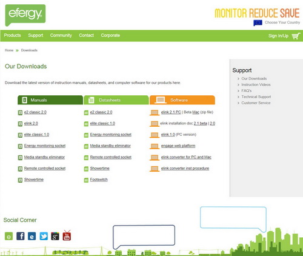Image resolution: width=303 pixels, height=256 pixels.
Task: Open the Twitter bird icon
Action: 44,236
